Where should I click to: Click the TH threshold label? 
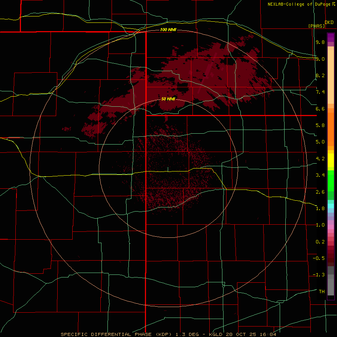coord(322,292)
